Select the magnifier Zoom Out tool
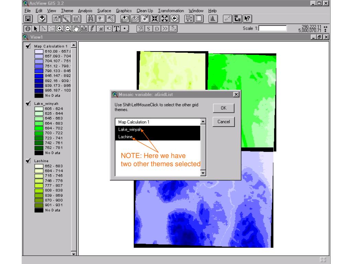The image size is (352, 264). (x=68, y=29)
